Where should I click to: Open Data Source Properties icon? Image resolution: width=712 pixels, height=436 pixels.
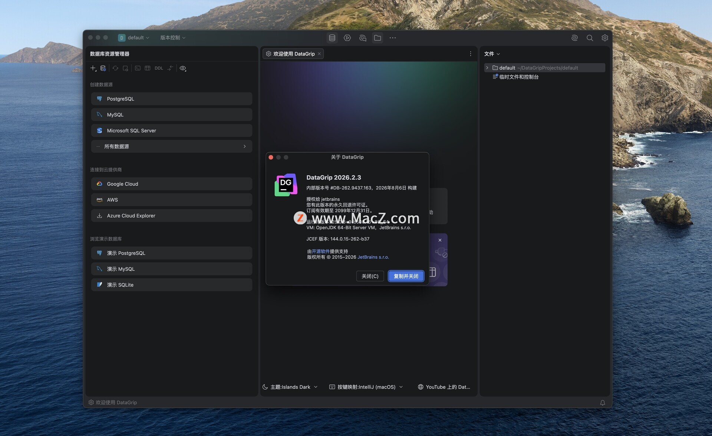tap(103, 68)
